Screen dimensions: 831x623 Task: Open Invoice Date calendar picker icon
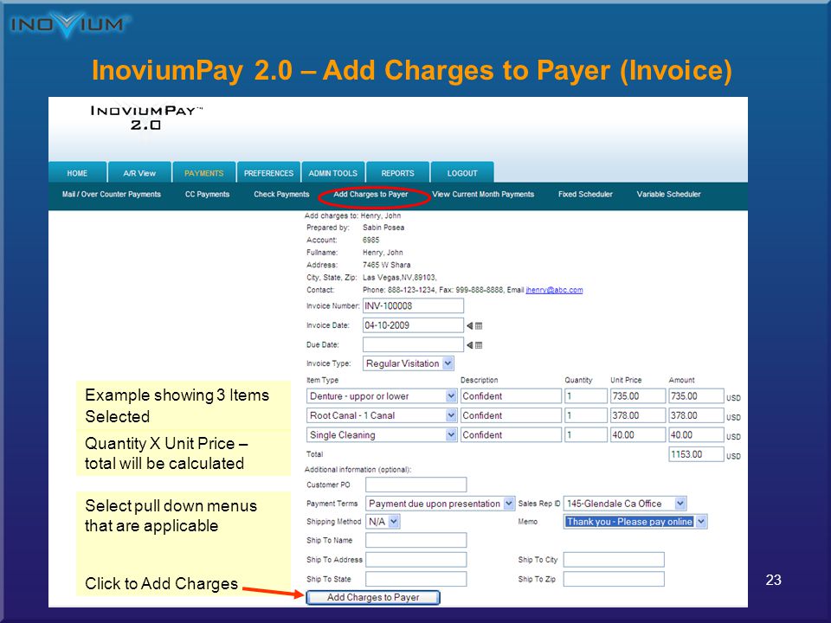478,326
